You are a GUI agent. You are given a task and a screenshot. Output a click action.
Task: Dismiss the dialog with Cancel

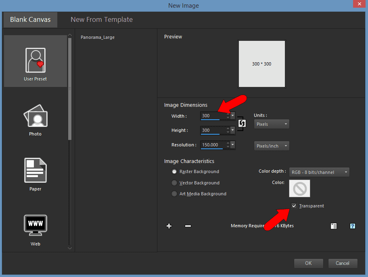pos(343,263)
